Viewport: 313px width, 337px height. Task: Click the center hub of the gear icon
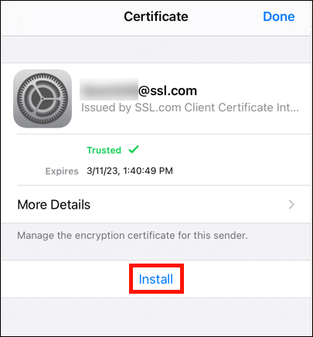pyautogui.click(x=42, y=98)
